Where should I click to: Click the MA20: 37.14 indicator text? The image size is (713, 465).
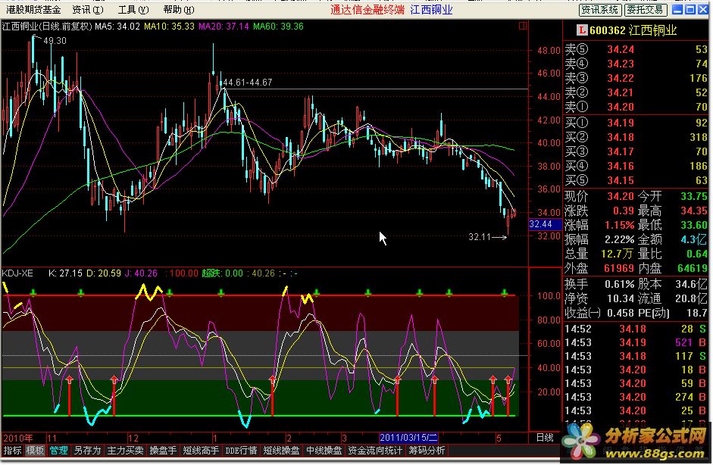(x=224, y=27)
